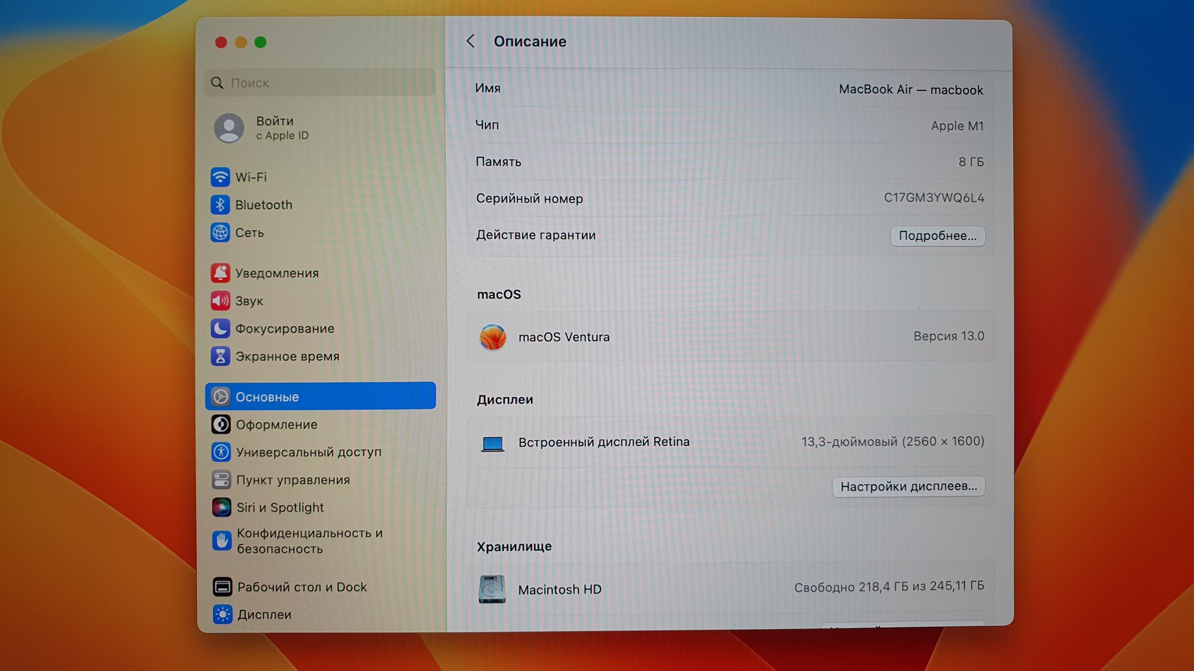The image size is (1194, 671).
Task: Go back using the chevron arrow
Action: click(x=470, y=41)
